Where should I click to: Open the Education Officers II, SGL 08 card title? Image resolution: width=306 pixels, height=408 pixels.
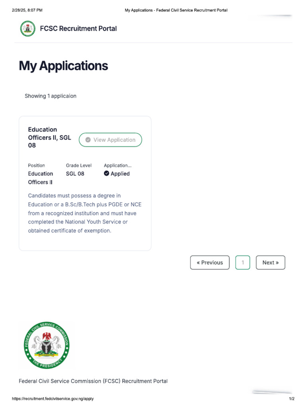pos(49,137)
